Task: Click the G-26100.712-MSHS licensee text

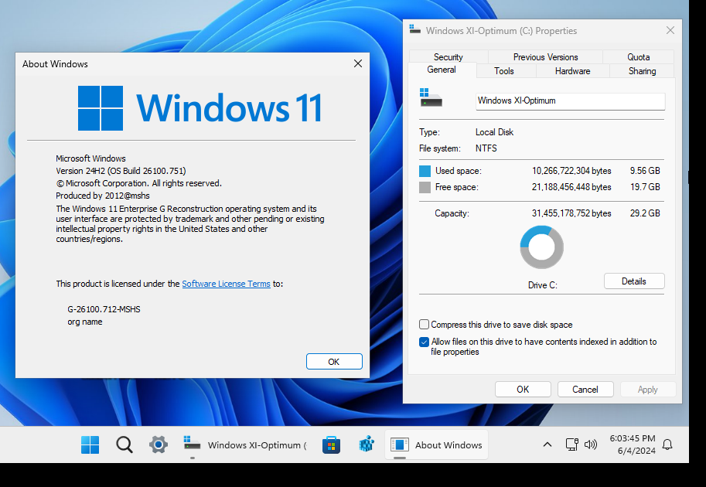Action: point(104,309)
